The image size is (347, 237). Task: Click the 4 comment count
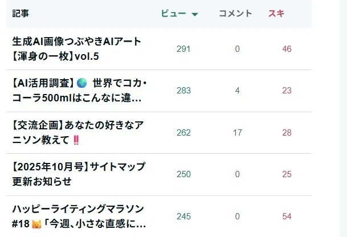pyautogui.click(x=237, y=91)
